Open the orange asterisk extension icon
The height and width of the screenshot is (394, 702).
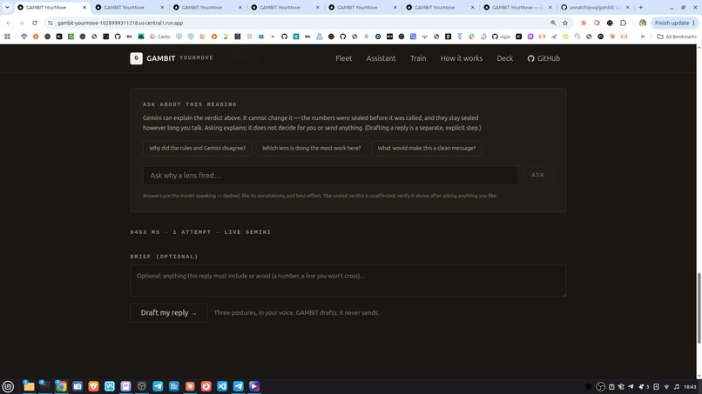584,23
